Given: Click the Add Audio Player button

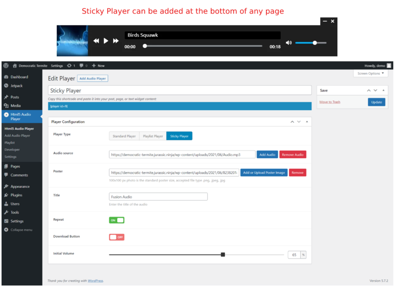Looking at the screenshot, I should pyautogui.click(x=93, y=79).
